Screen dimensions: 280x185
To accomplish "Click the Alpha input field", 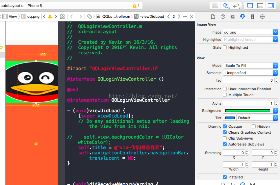I will 248,103.
